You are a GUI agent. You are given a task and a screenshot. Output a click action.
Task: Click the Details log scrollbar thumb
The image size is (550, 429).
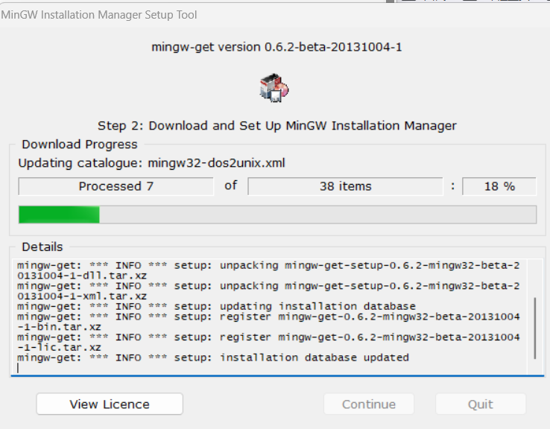535,328
